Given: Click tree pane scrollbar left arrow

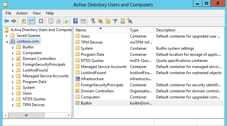Looking at the screenshot, I should pyautogui.click(x=6, y=115).
